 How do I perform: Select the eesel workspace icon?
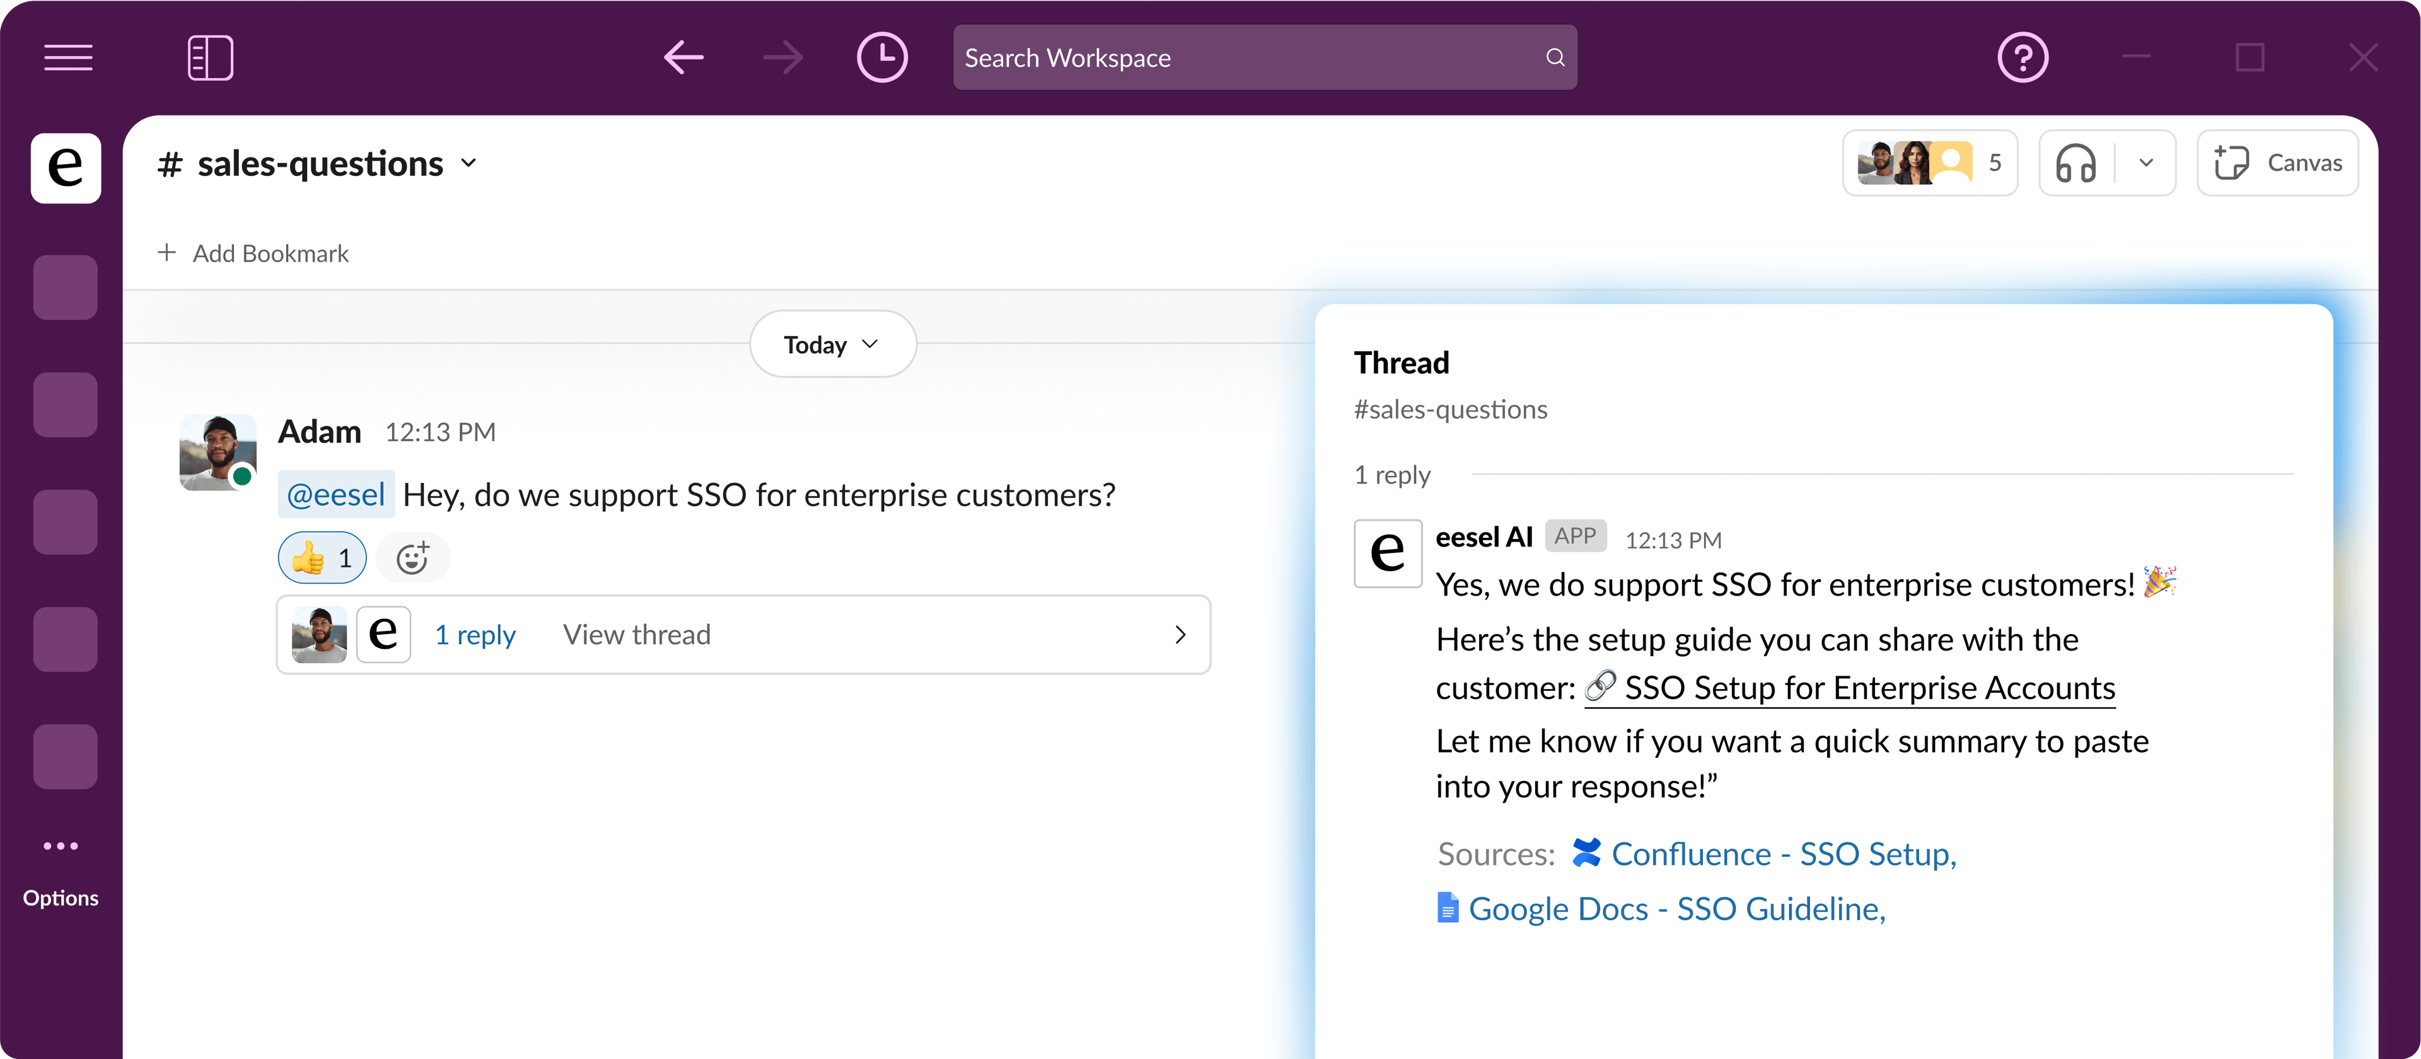(66, 167)
